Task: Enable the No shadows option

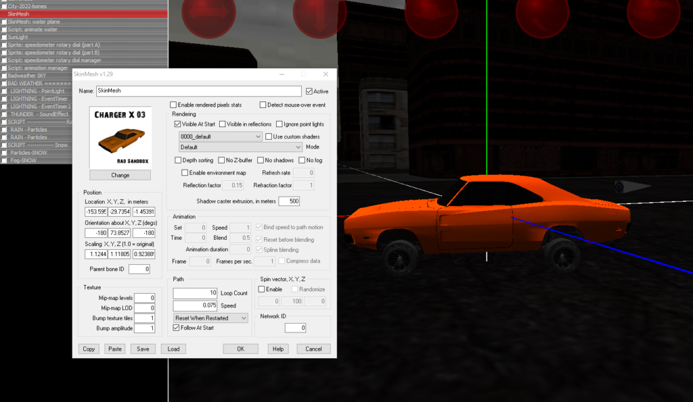Action: (x=261, y=160)
